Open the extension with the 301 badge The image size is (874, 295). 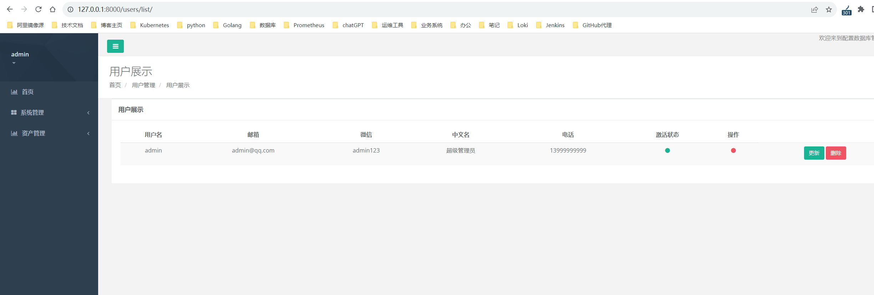tap(847, 10)
